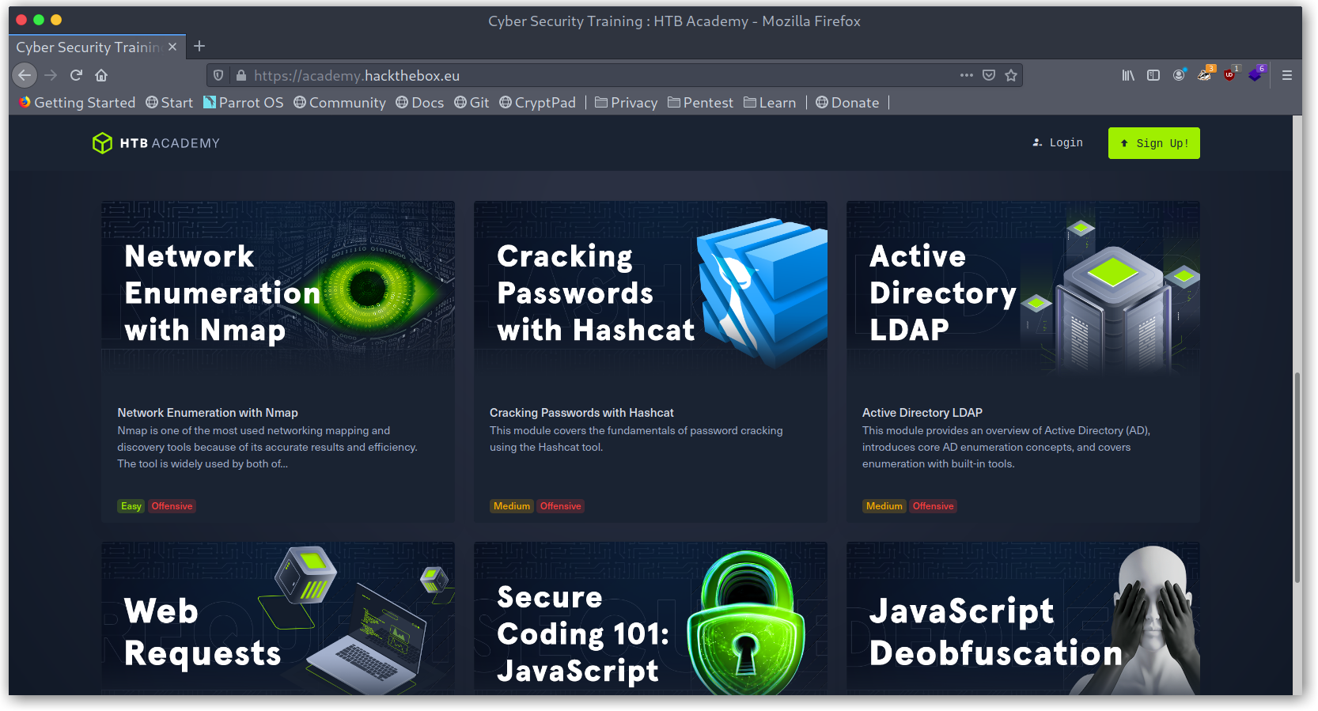This screenshot has width=1318, height=711.
Task: Open page actions three-dot menu
Action: coord(967,75)
